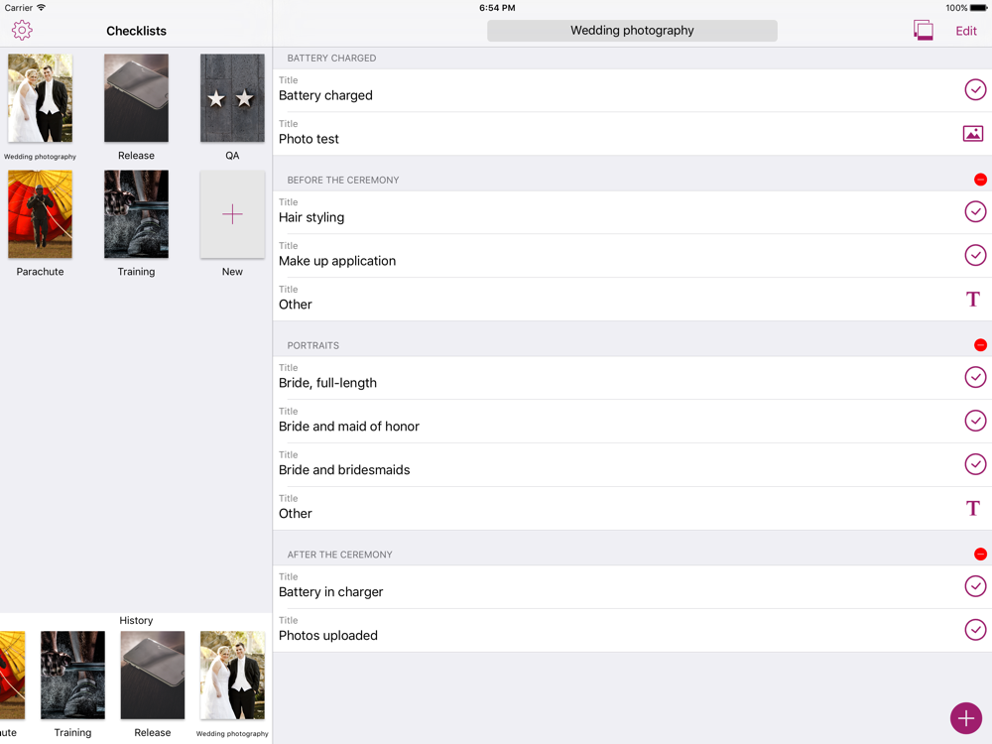Delete the After the Ceremony section
This screenshot has width=992, height=744.
click(980, 555)
